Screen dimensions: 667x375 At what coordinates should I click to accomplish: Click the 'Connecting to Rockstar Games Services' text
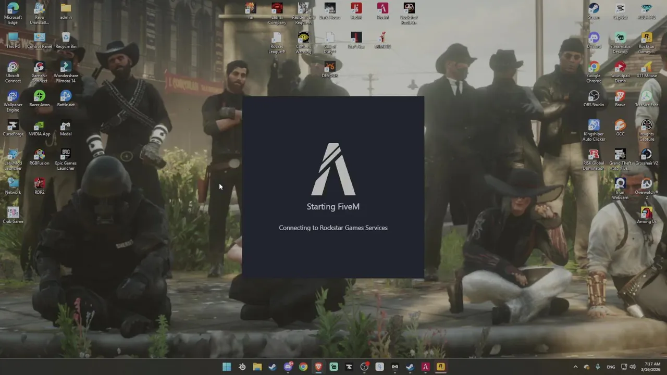click(x=333, y=228)
